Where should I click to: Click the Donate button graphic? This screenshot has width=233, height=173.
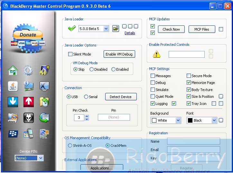28,35
